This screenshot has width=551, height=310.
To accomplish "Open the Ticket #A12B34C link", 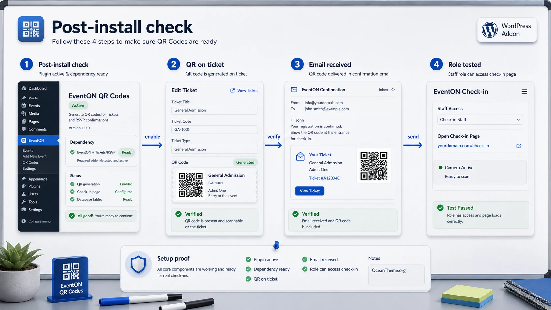I will (325, 178).
